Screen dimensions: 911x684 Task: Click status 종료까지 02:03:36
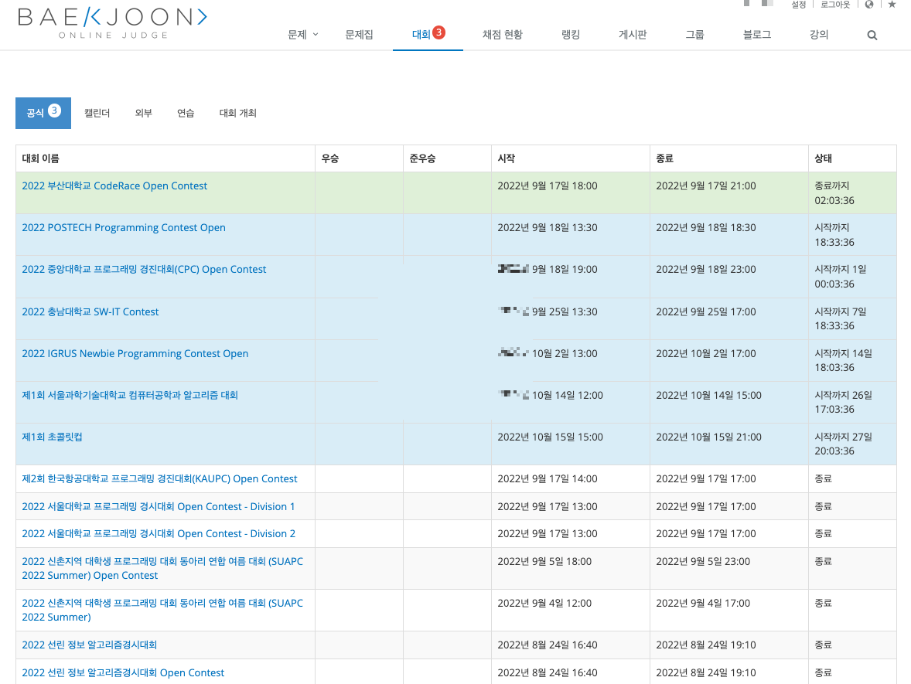click(834, 193)
